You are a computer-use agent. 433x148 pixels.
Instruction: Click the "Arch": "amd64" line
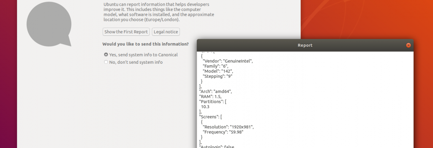coord(215,91)
